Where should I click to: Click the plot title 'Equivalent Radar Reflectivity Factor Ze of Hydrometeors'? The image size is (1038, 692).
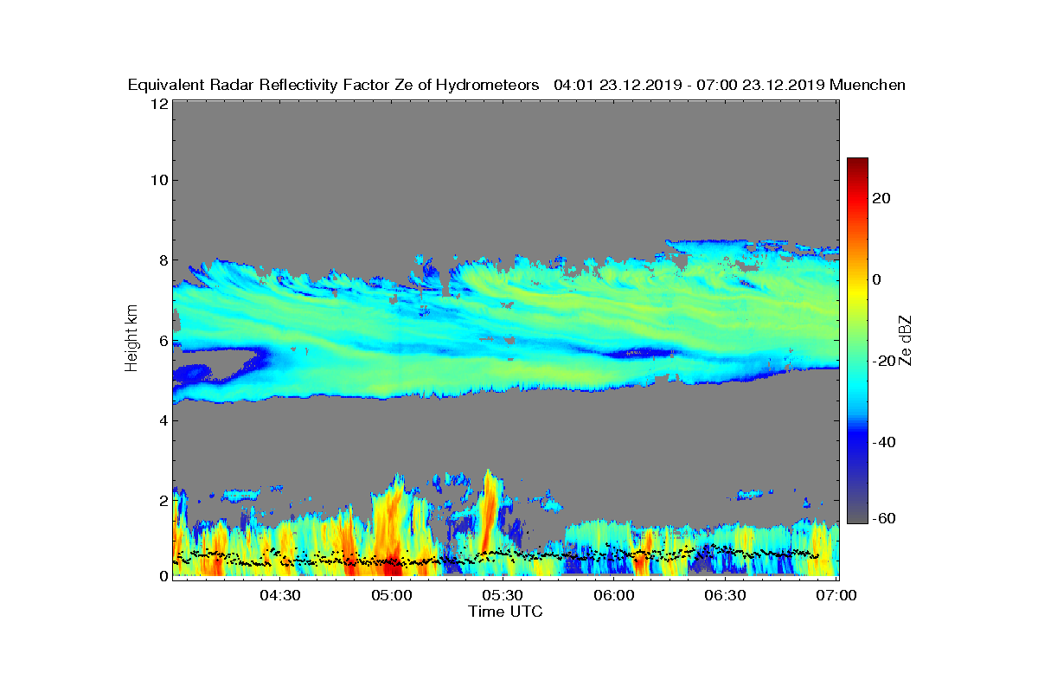pyautogui.click(x=334, y=85)
